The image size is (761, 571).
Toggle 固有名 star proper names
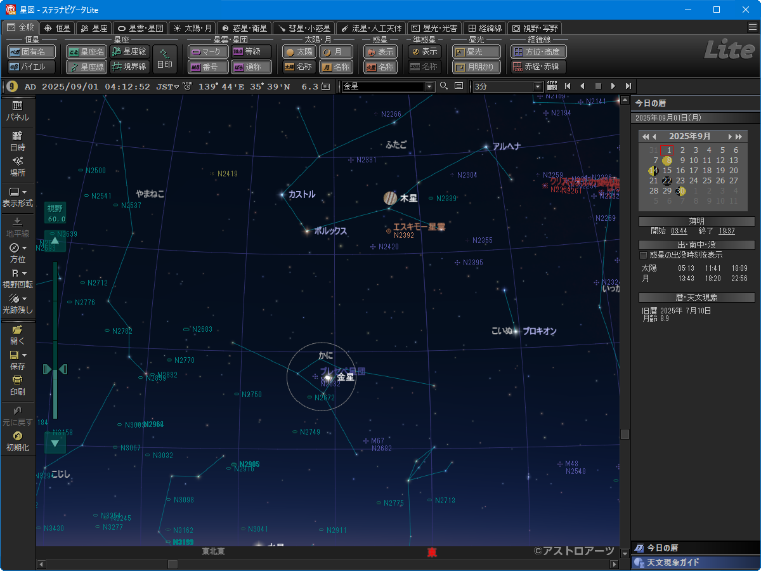(31, 52)
